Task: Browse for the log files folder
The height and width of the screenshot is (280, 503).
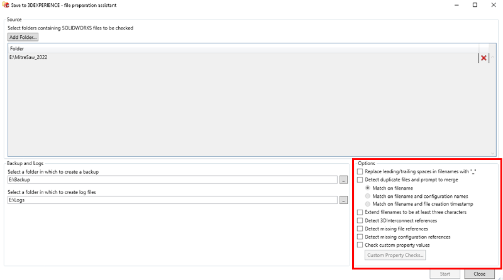Action: 343,200
